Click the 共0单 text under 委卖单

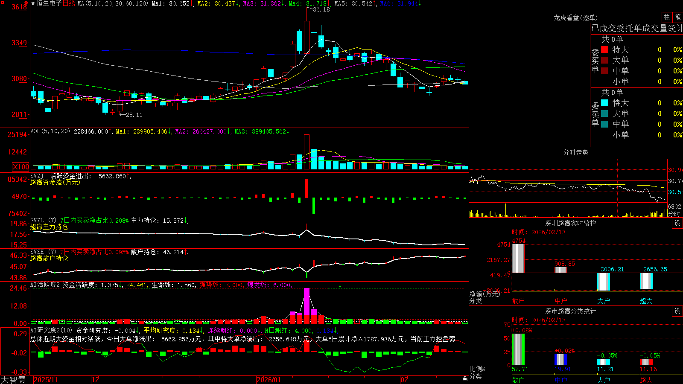point(612,93)
